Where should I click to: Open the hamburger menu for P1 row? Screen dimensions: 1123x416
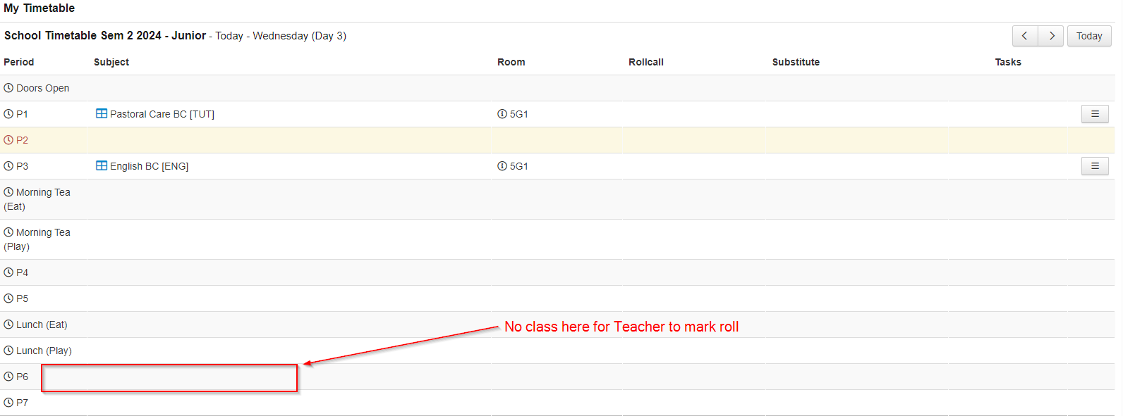(1095, 114)
